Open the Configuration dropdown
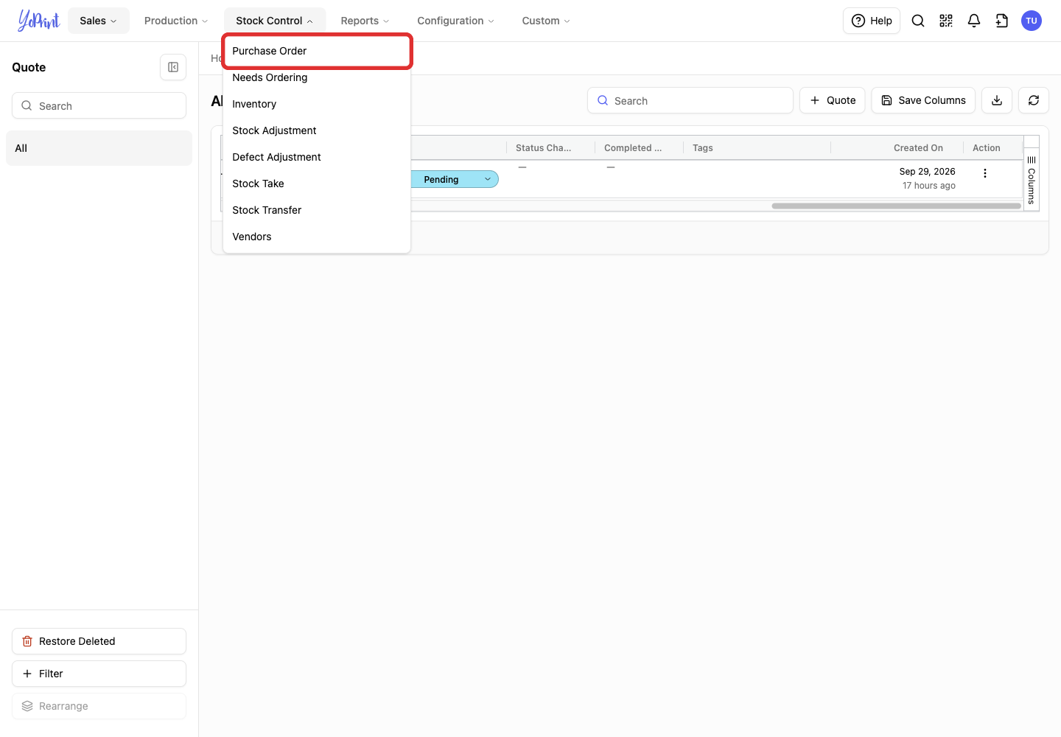The width and height of the screenshot is (1061, 737). tap(456, 21)
